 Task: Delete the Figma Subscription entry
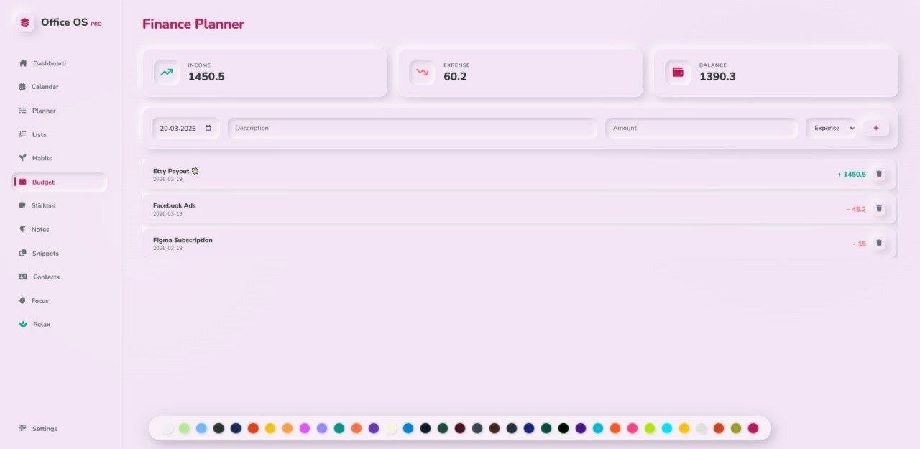coord(879,243)
